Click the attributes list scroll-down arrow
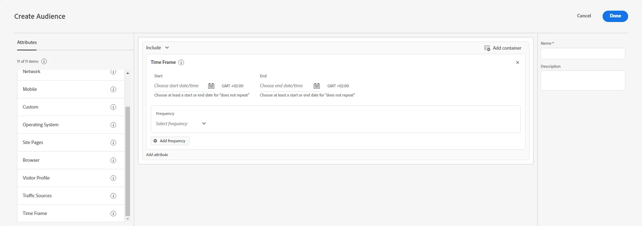The image size is (642, 226). click(x=128, y=219)
